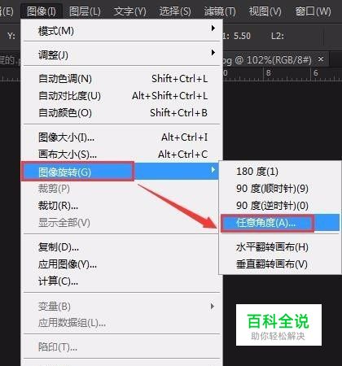Open 图像大小(I)... dialog
This screenshot has width=342, height=366.
(121, 137)
